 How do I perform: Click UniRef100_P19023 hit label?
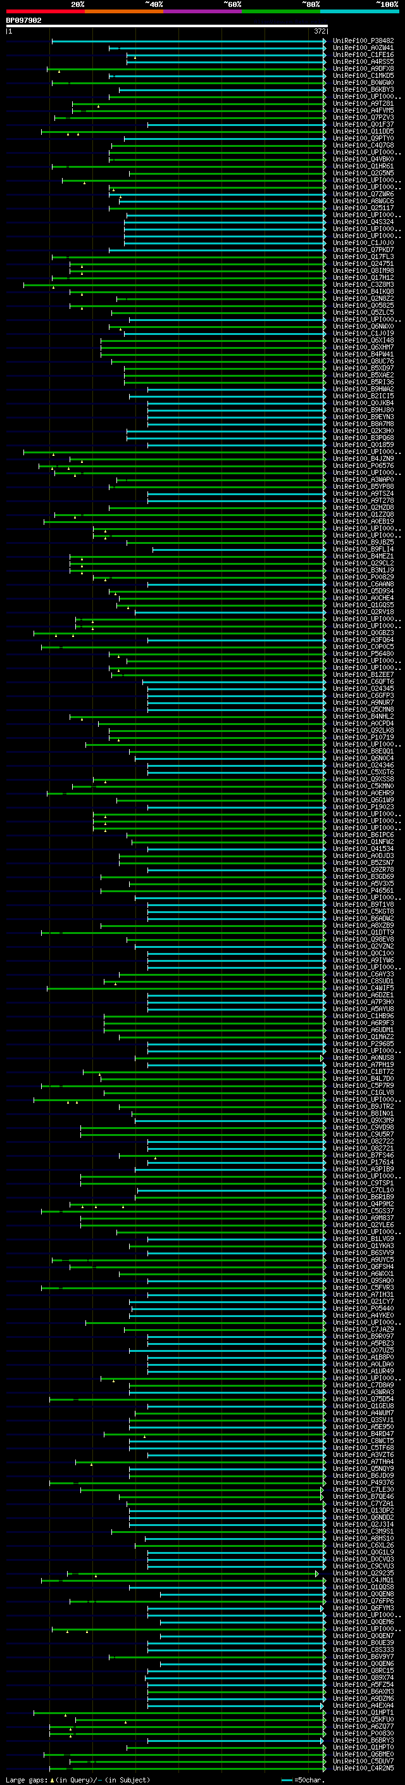click(363, 807)
